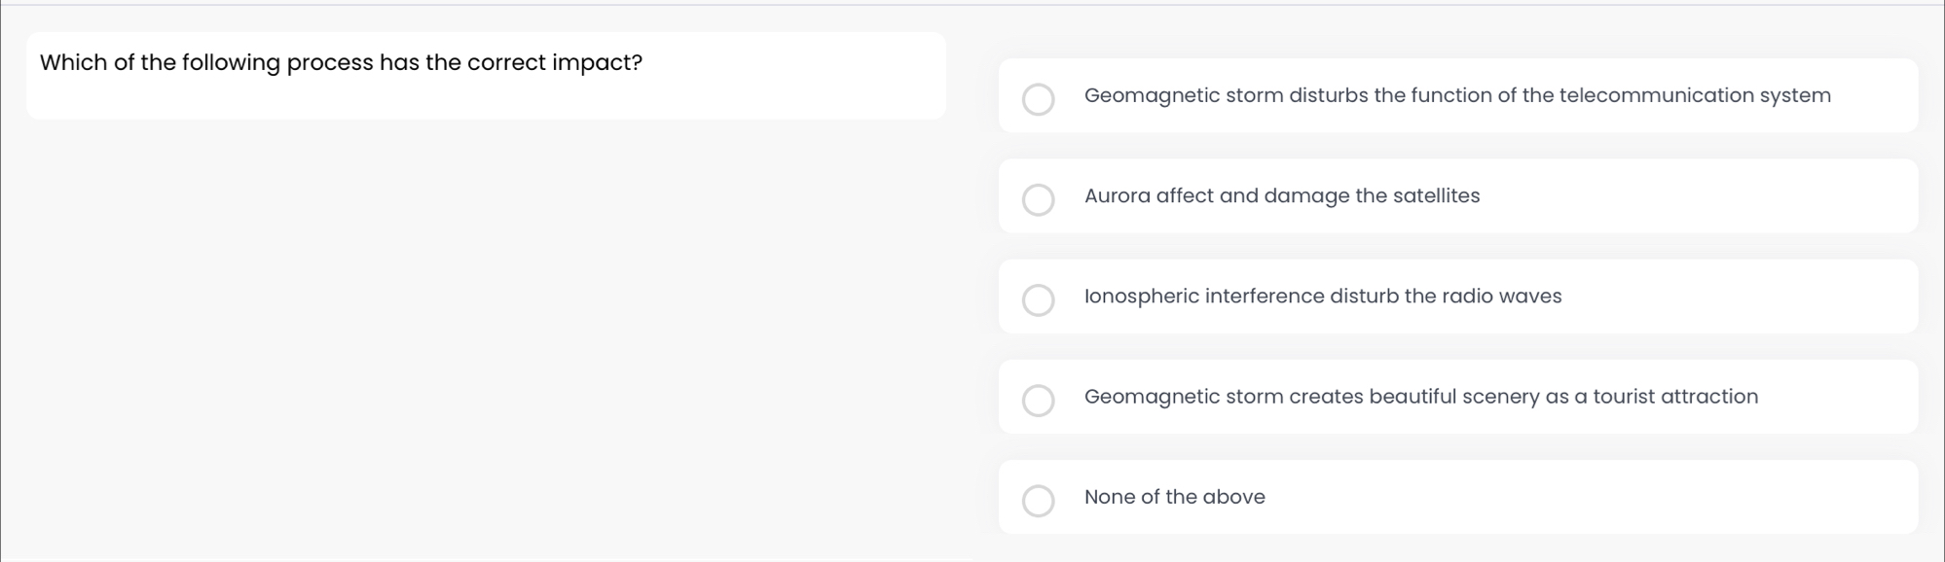Image resolution: width=1945 pixels, height=562 pixels.
Task: Pick the tourist attraction option radio button
Action: tap(1038, 400)
